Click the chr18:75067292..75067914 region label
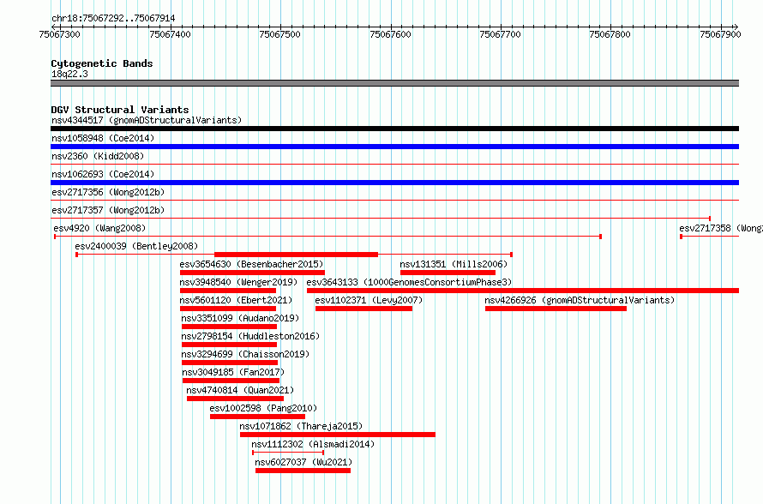Screen dimensions: 763x504 tap(113, 18)
